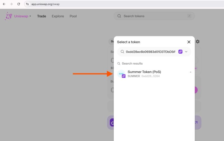Click the browser forward arrow
The image size is (224, 141).
tap(11, 4)
